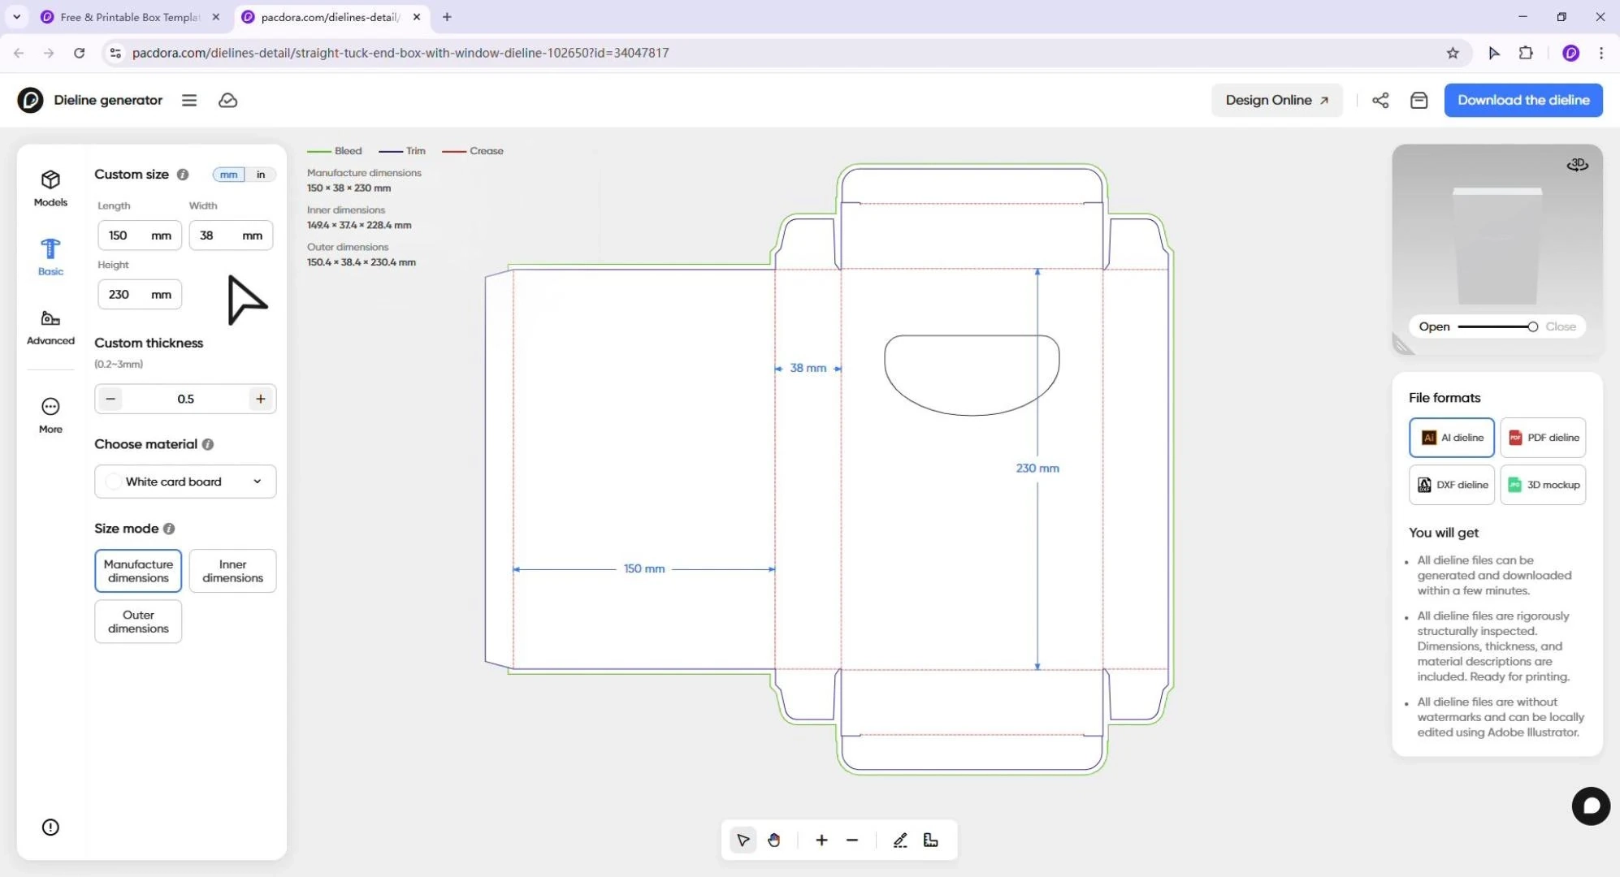1620x877 pixels.
Task: Open the tab search dropdown arrow
Action: pos(16,16)
